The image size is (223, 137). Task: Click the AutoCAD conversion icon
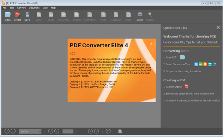(116, 15)
